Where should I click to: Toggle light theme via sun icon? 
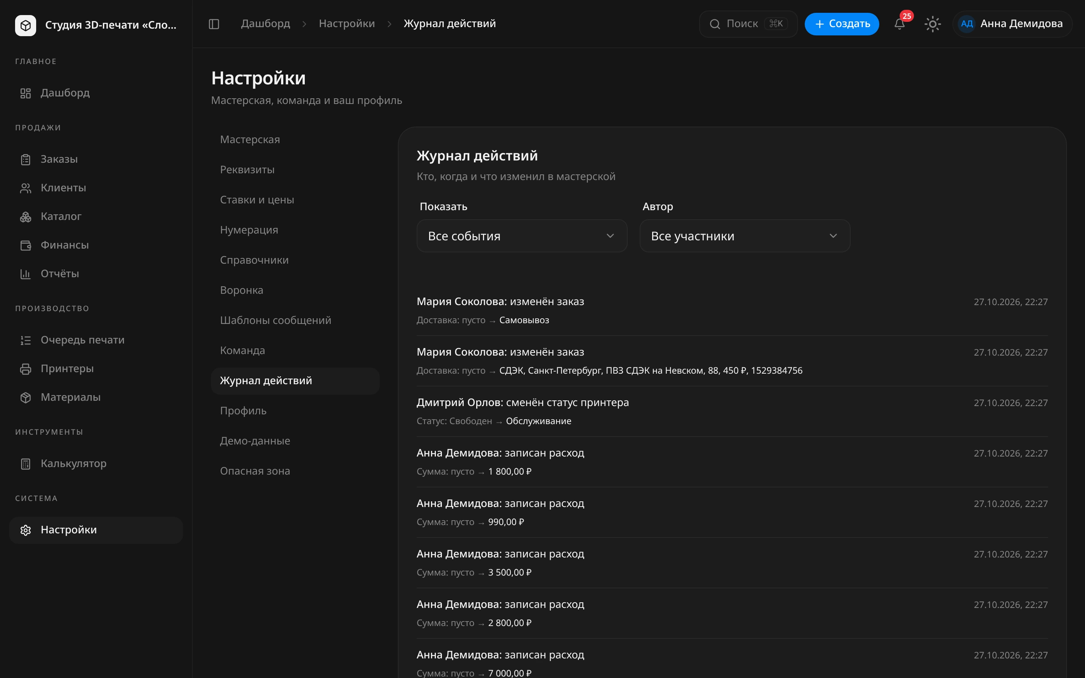pos(932,24)
